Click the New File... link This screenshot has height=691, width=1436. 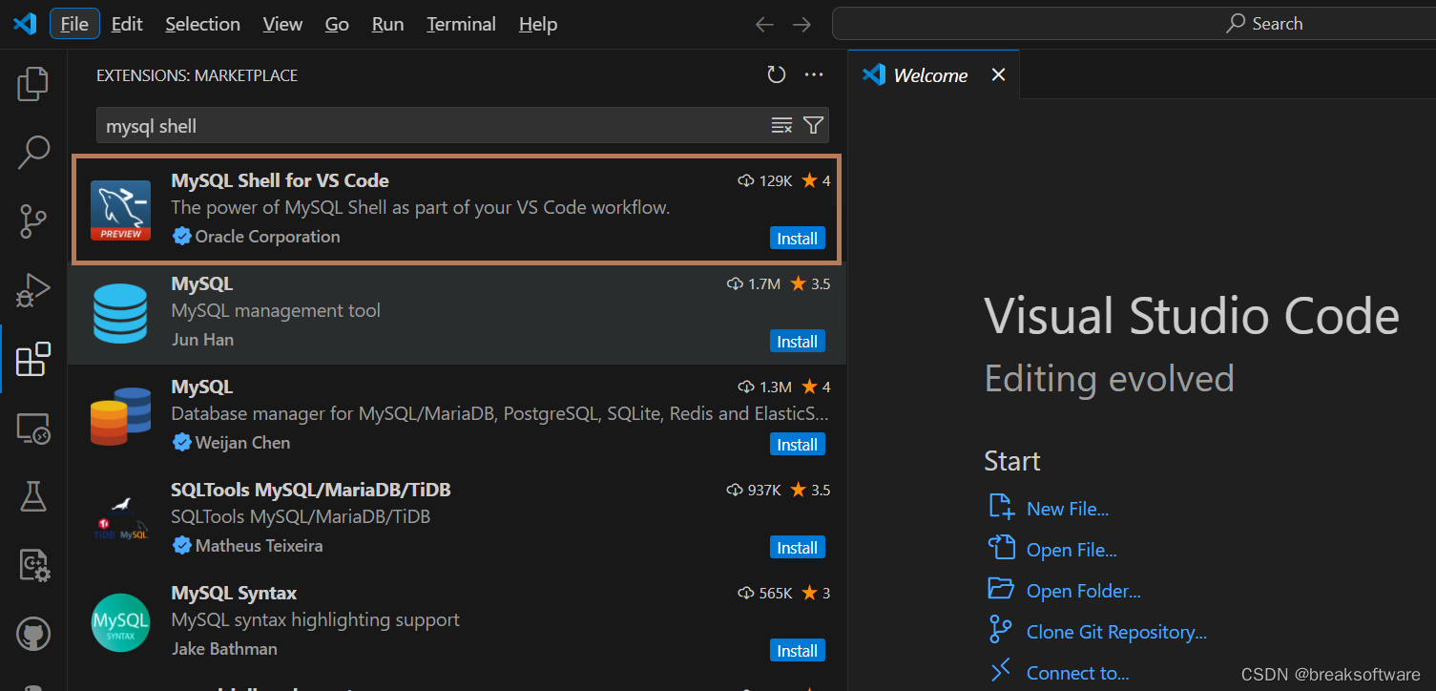(1068, 509)
